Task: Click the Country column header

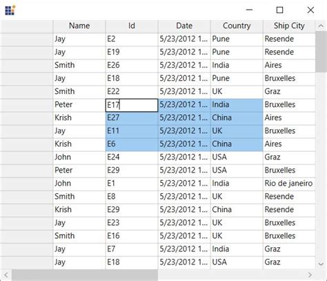Action: pyautogui.click(x=237, y=26)
